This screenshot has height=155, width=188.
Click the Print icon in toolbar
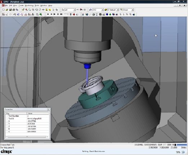point(14,10)
